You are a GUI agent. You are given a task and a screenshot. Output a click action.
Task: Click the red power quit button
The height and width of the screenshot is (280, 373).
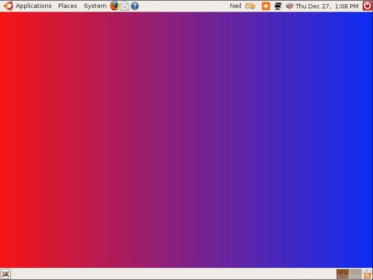pos(367,6)
